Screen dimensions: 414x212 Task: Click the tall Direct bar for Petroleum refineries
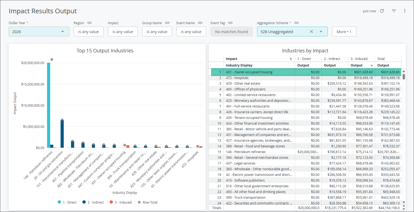pyautogui.click(x=49, y=105)
